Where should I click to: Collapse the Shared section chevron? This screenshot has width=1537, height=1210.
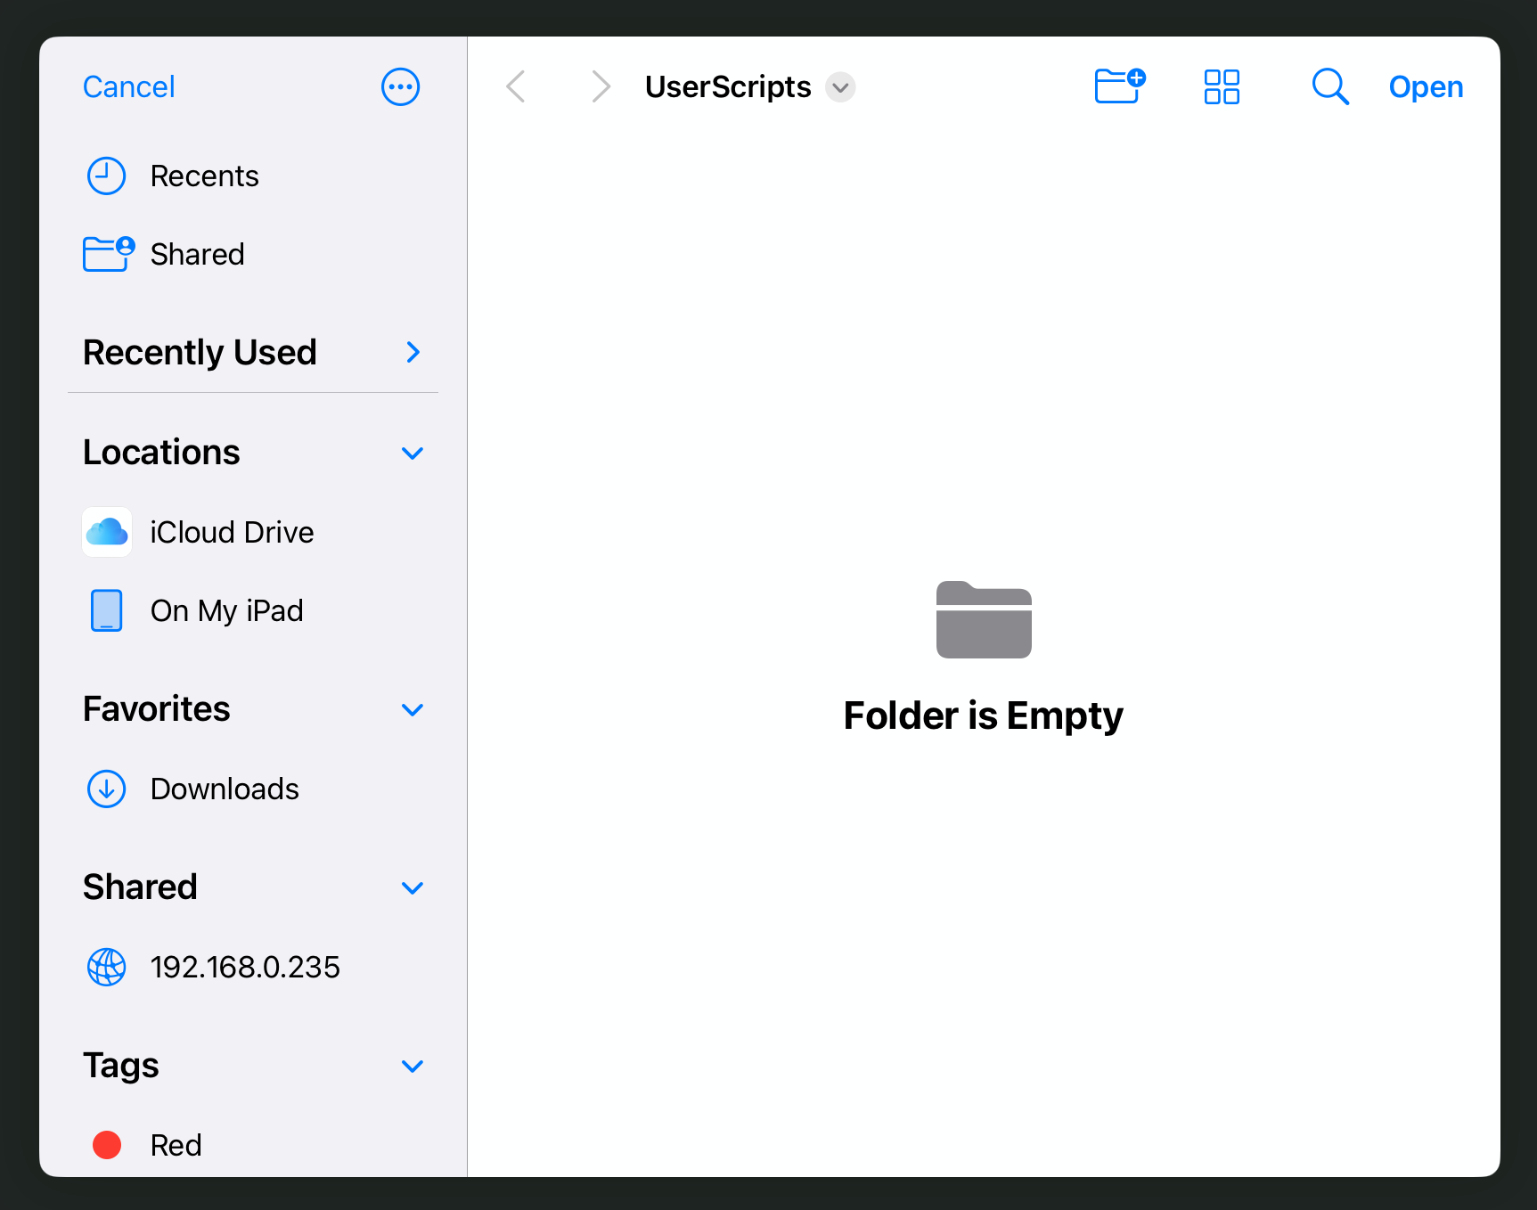click(412, 887)
